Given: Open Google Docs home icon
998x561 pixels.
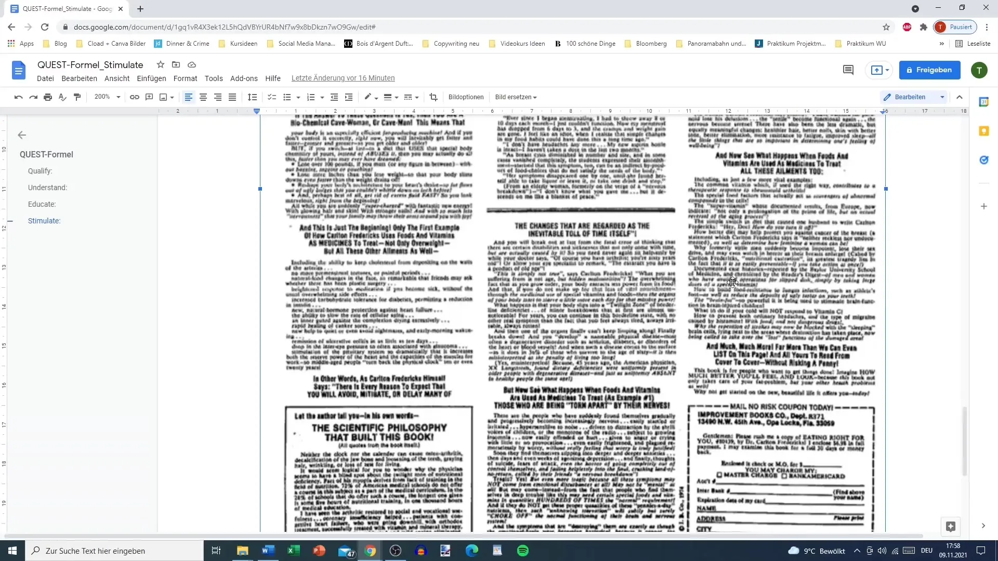Looking at the screenshot, I should pyautogui.click(x=19, y=71).
